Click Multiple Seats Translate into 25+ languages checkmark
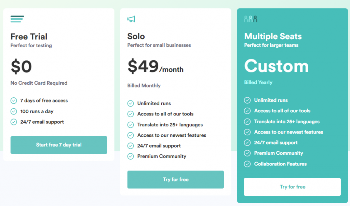The height and width of the screenshot is (206, 350). pos(247,122)
